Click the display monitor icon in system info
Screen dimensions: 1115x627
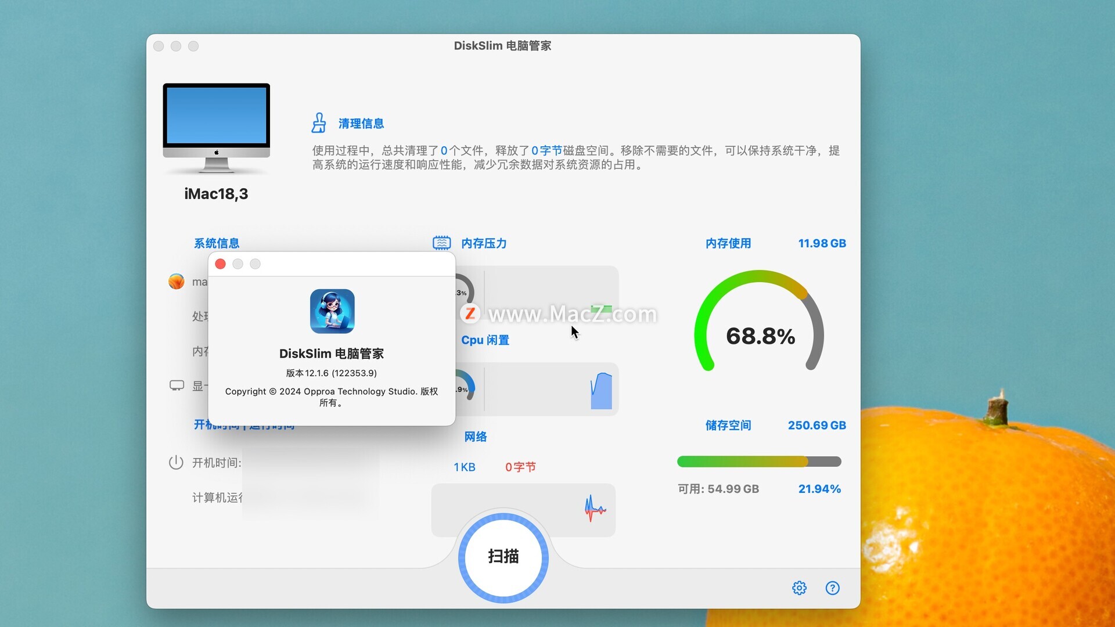point(177,385)
